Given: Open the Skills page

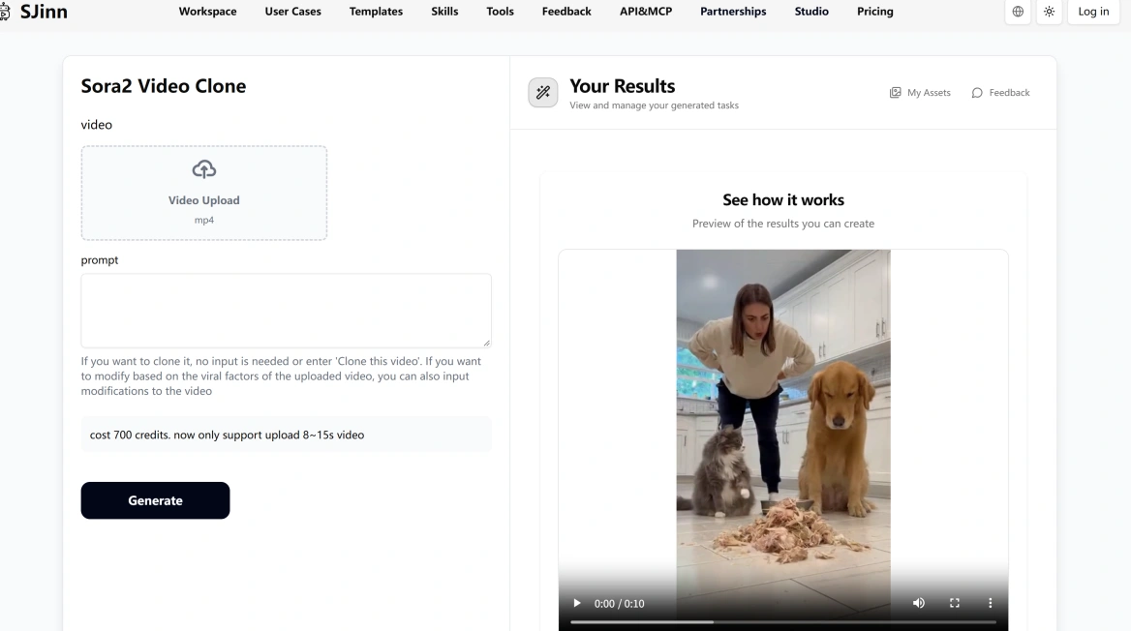Looking at the screenshot, I should pyautogui.click(x=444, y=12).
